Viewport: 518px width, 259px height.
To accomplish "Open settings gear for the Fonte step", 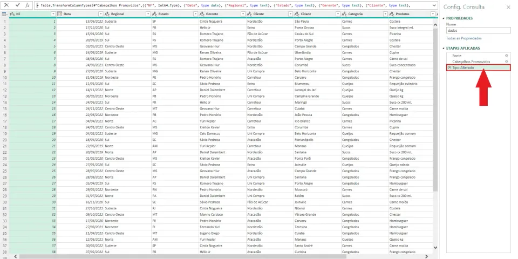I will click(x=507, y=56).
